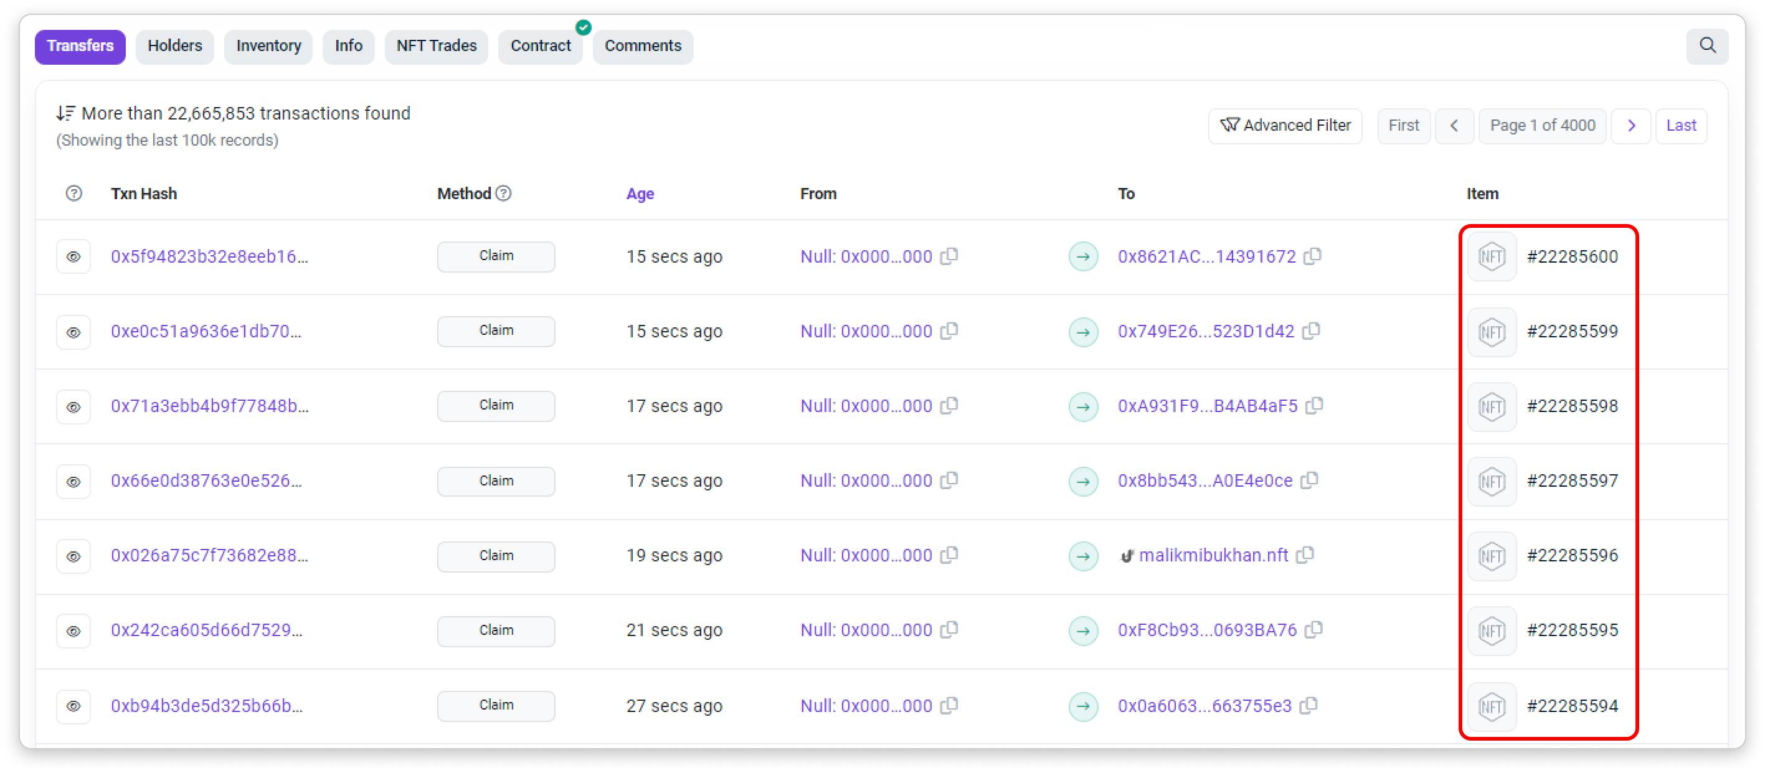Click NFT icon for item #22285595
Screen dimensions: 1765x773
coord(1491,630)
